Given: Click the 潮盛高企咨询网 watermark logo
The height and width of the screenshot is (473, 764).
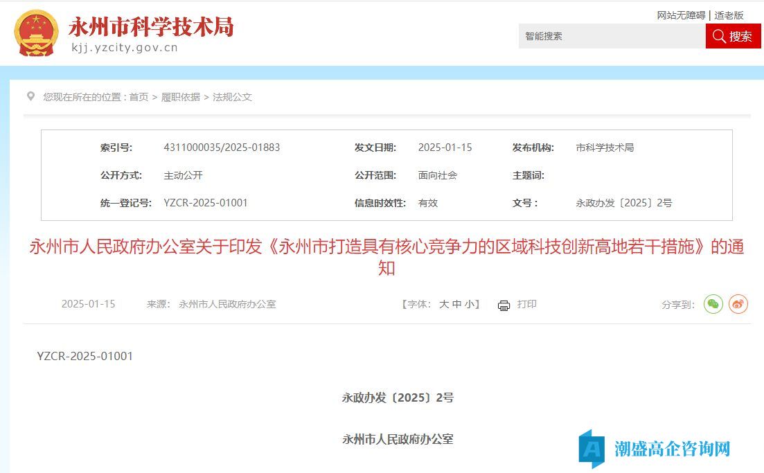Looking at the screenshot, I should click(x=655, y=449).
